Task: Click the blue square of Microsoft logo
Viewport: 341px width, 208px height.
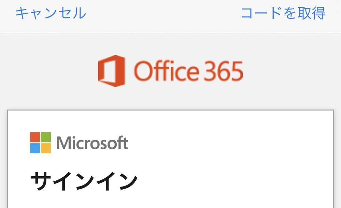Action: pos(35,148)
